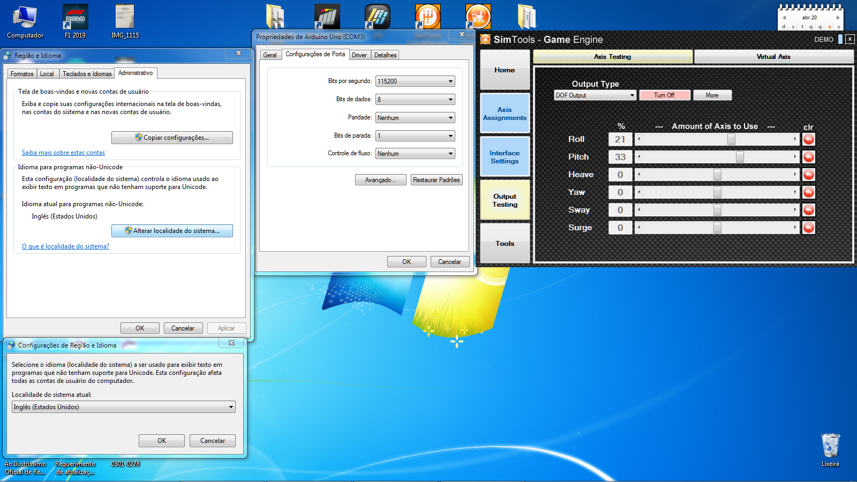Clear the Surge axis with red button

pos(809,228)
